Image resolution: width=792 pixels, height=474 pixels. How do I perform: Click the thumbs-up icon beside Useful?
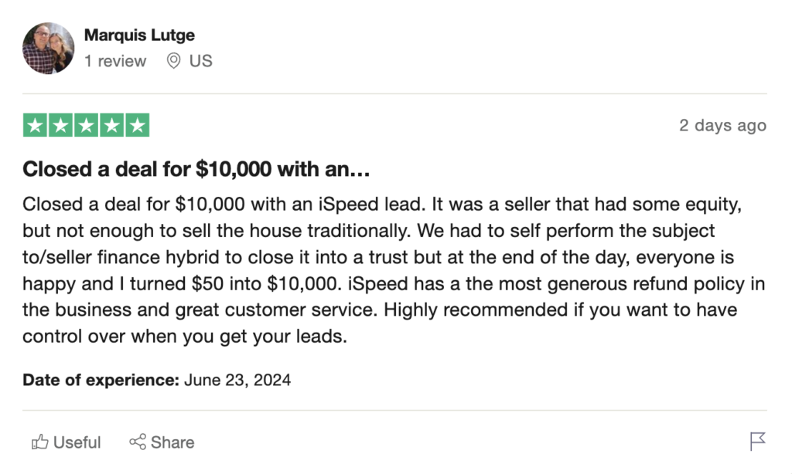click(39, 442)
